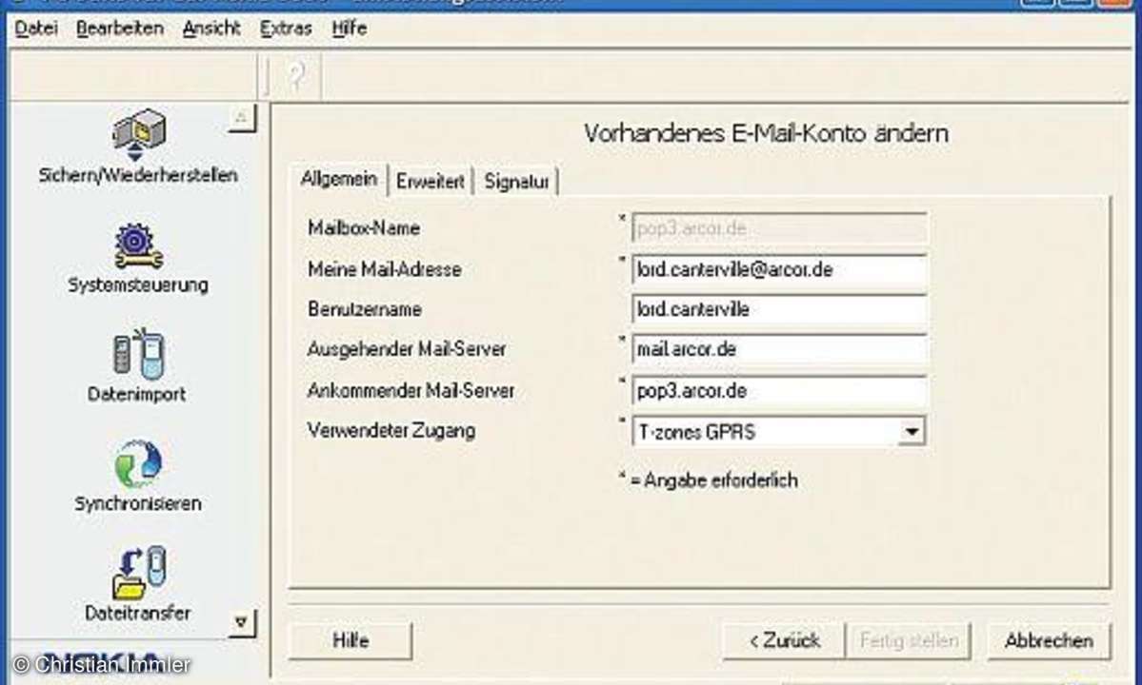Expand the Verwendeter Zugang dropdown

pos(911,432)
